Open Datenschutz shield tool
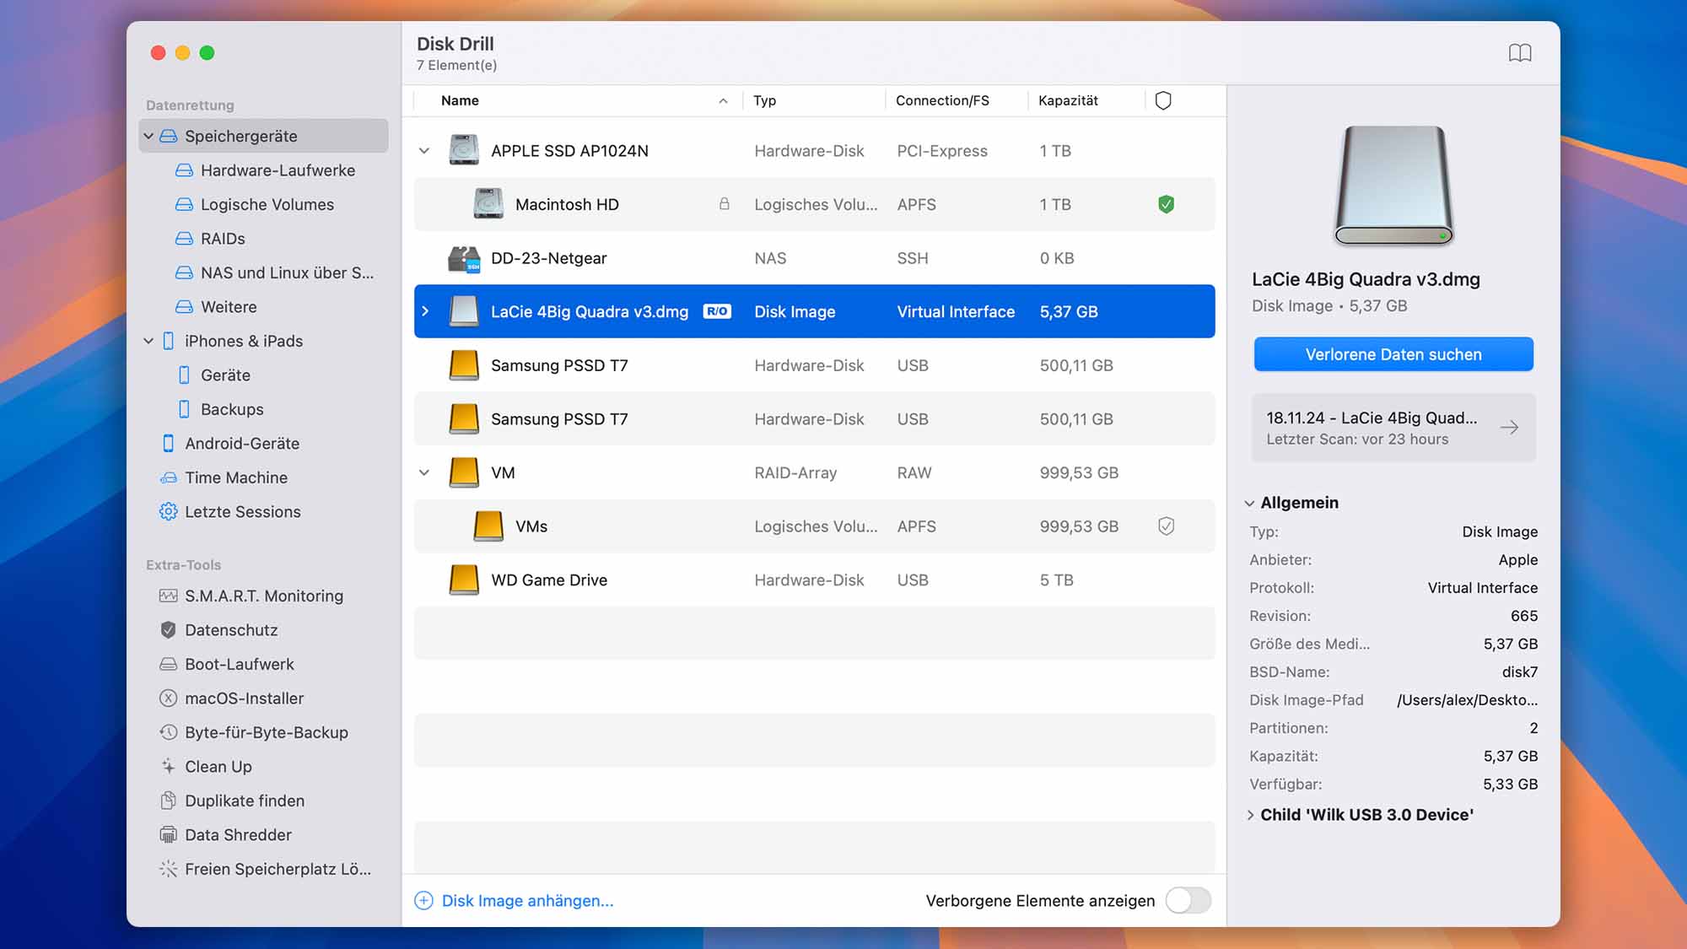1687x949 pixels. click(x=230, y=630)
